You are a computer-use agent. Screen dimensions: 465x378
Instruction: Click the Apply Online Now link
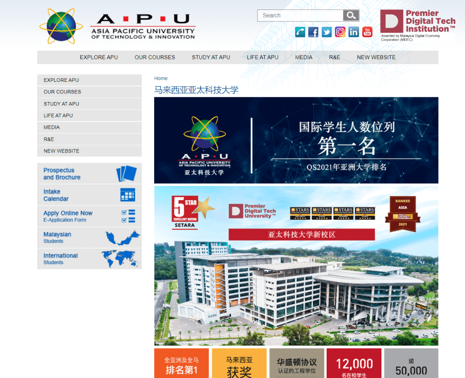click(68, 213)
